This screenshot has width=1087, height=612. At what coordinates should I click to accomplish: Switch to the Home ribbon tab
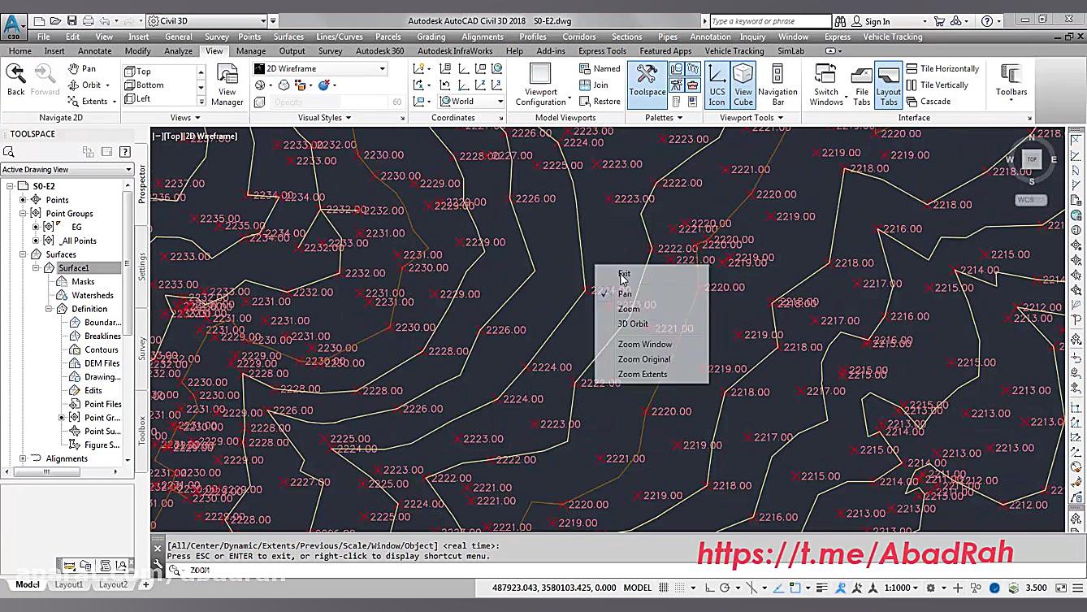pyautogui.click(x=20, y=50)
